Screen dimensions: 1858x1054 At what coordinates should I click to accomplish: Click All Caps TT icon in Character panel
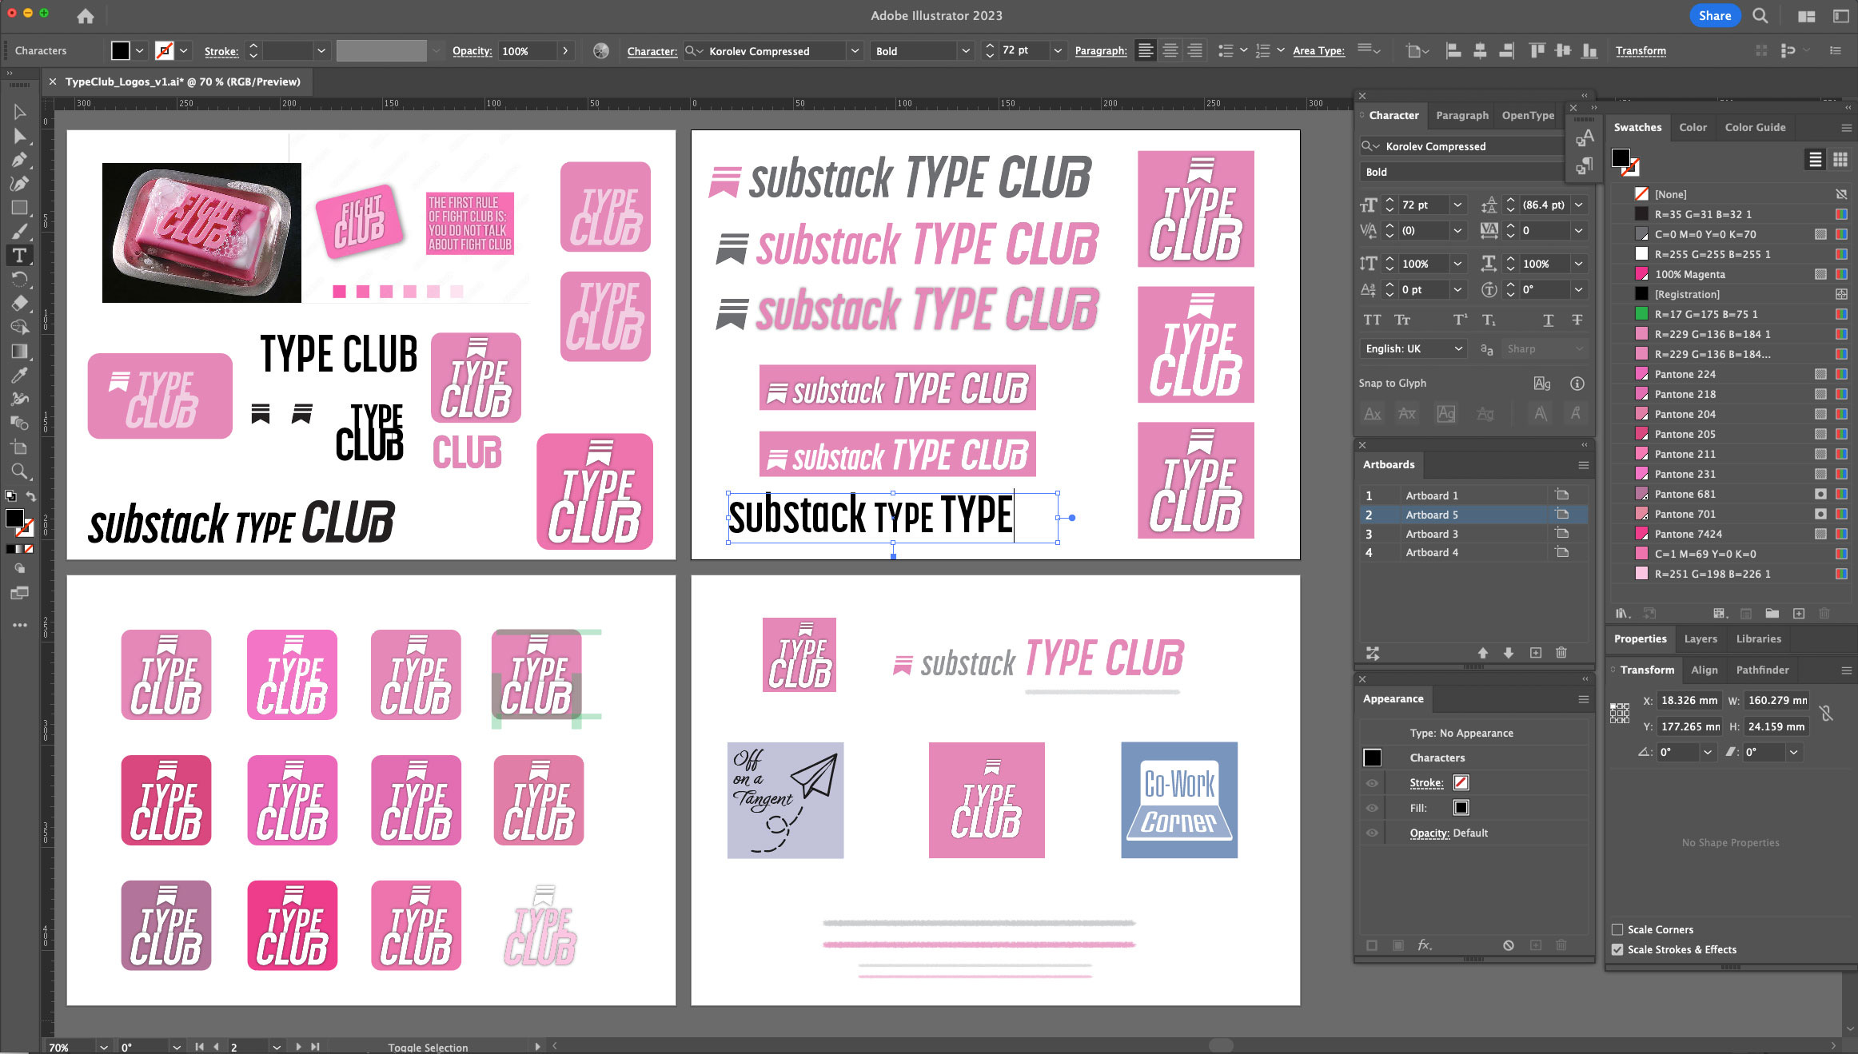[1372, 320]
